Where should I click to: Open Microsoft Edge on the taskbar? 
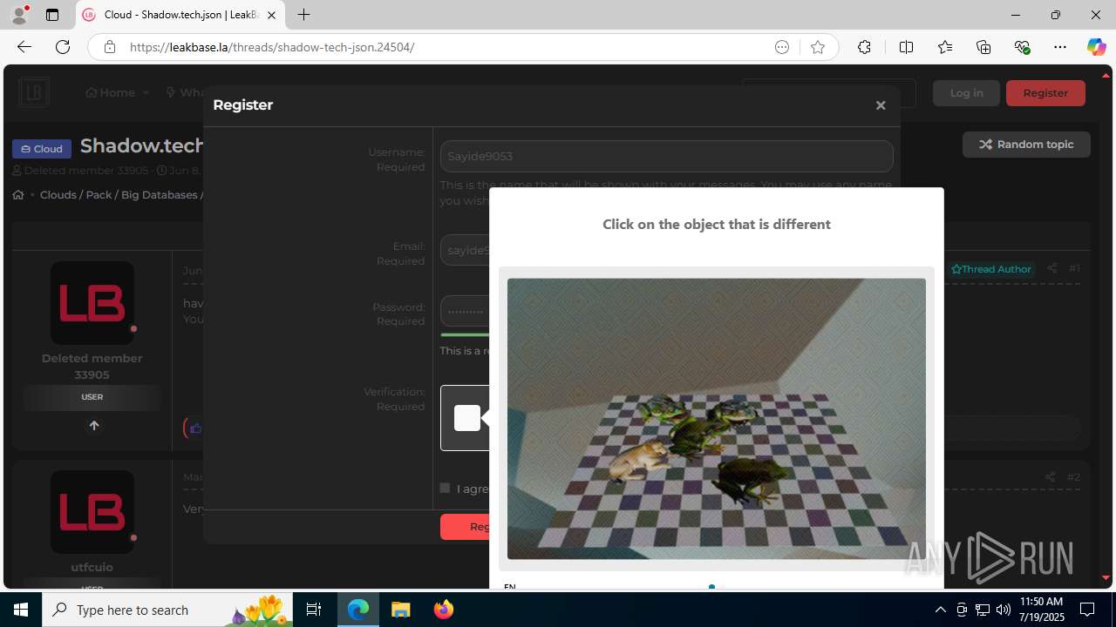(358, 610)
